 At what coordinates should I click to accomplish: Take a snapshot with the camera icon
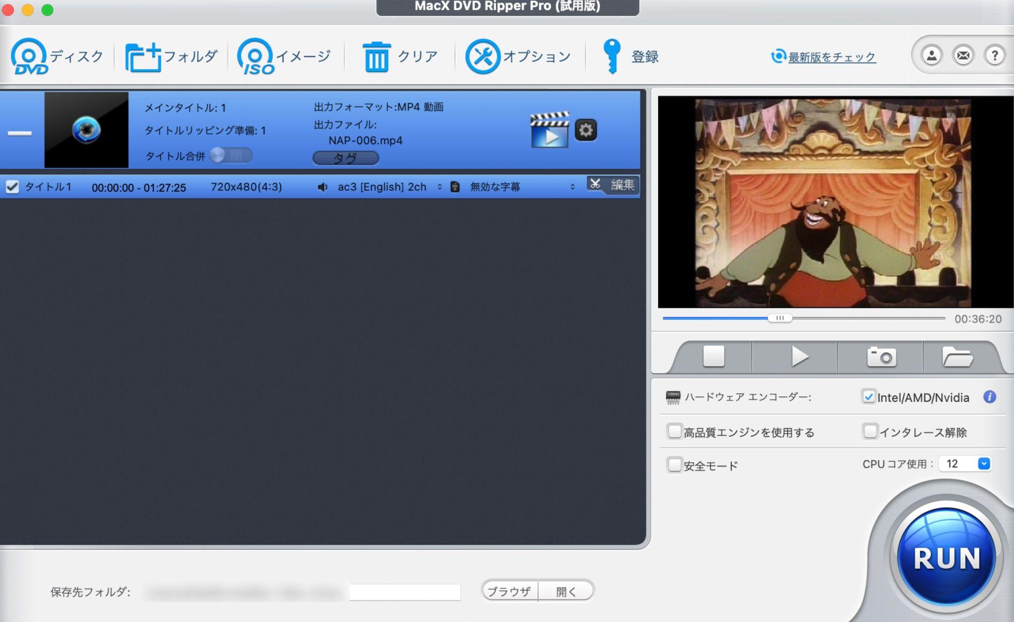(x=881, y=357)
